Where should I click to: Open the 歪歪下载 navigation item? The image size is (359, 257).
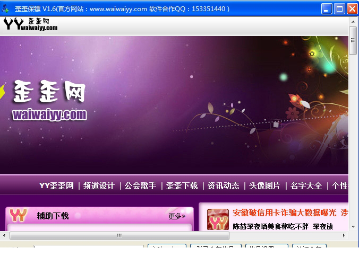coord(182,185)
